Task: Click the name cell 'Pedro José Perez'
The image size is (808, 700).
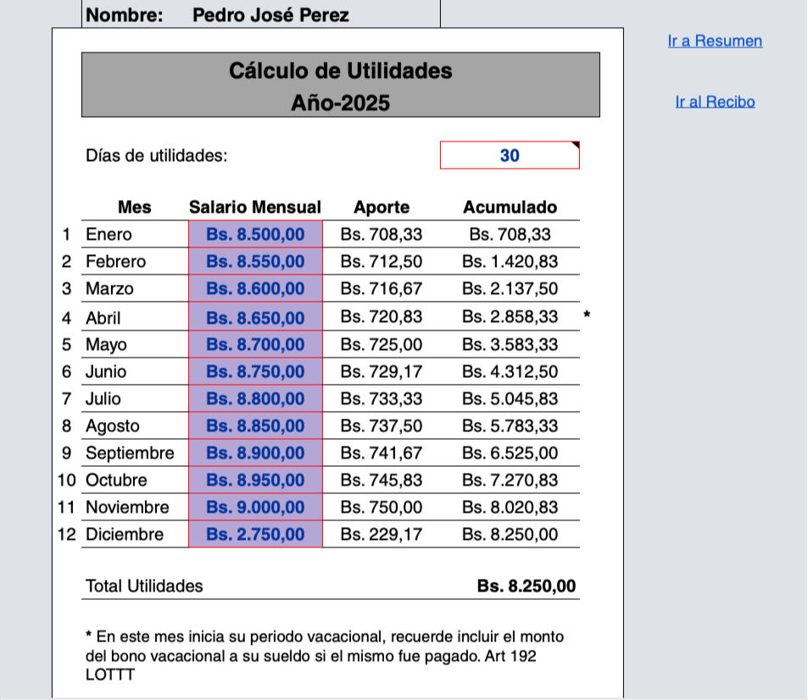Action: [x=270, y=15]
